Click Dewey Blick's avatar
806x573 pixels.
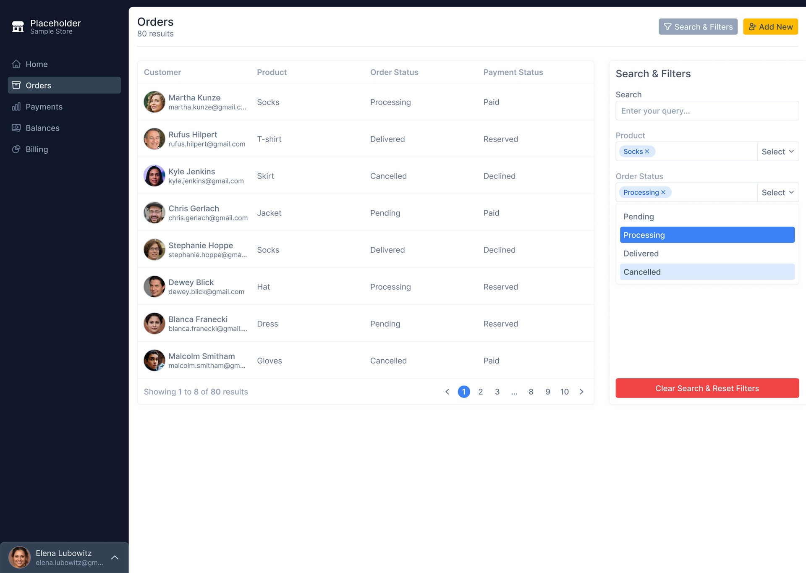pos(154,287)
